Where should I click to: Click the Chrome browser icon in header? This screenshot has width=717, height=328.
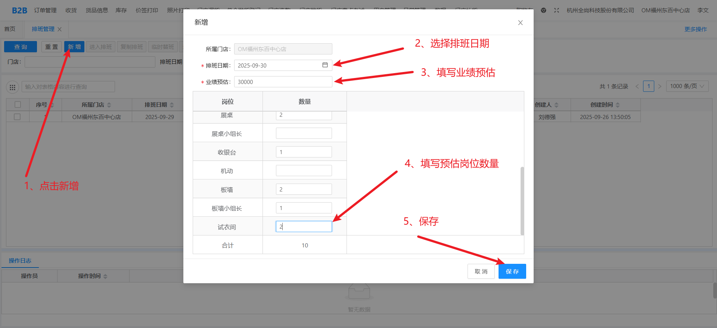click(543, 10)
